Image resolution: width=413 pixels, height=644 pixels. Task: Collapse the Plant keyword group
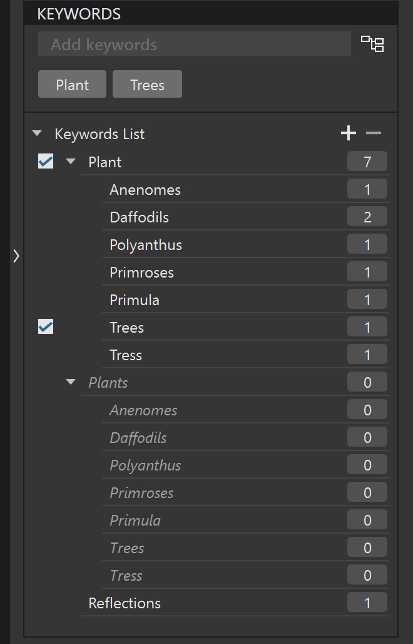[x=70, y=162]
